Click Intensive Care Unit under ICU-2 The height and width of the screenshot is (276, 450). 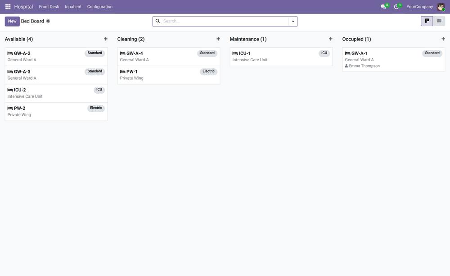click(25, 96)
